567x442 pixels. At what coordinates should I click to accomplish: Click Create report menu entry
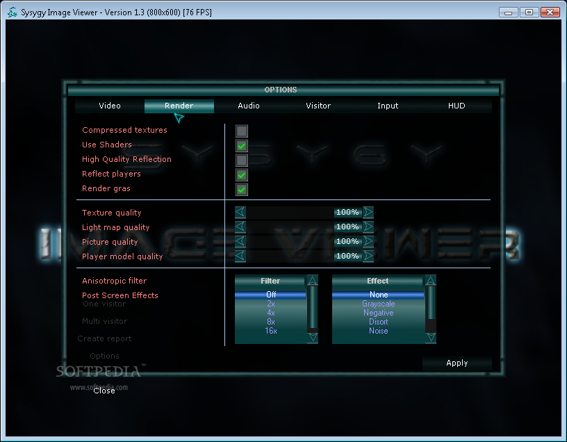coord(104,338)
